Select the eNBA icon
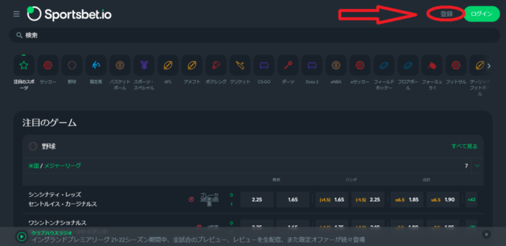This screenshot has height=246, width=506. 336,65
